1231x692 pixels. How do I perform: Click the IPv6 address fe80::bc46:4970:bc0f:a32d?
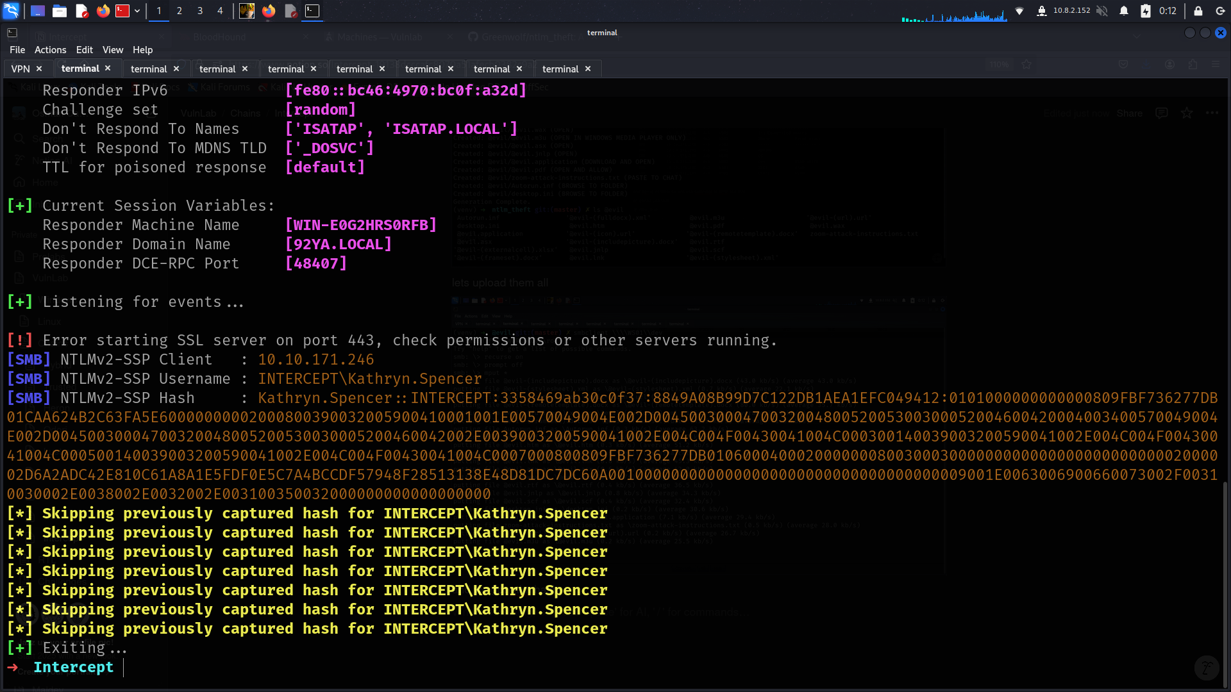click(406, 90)
